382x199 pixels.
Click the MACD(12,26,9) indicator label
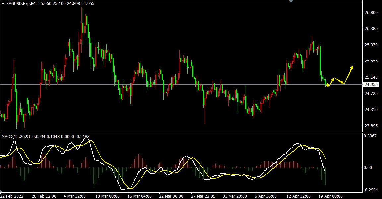(x=16, y=136)
